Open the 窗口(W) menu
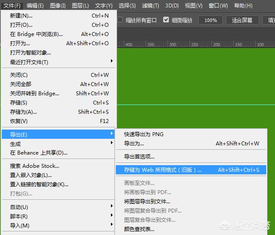 [x=218, y=6]
